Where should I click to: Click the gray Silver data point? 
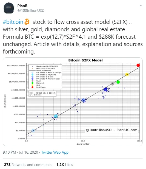click(112, 84)
